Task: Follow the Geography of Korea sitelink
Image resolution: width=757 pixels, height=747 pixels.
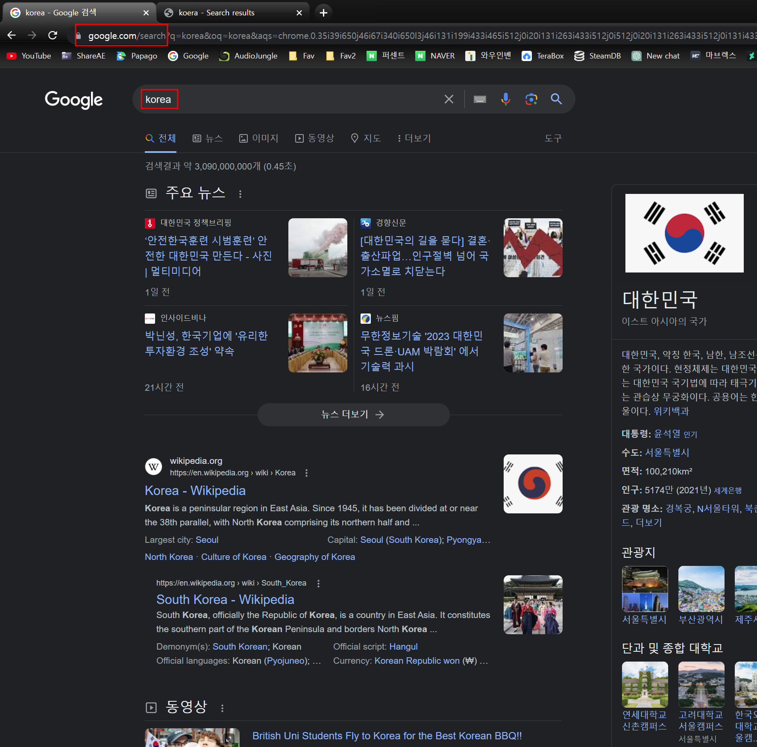Action: tap(315, 557)
